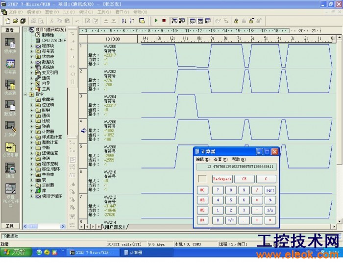Click the MS memory button in Calculator

(202, 210)
